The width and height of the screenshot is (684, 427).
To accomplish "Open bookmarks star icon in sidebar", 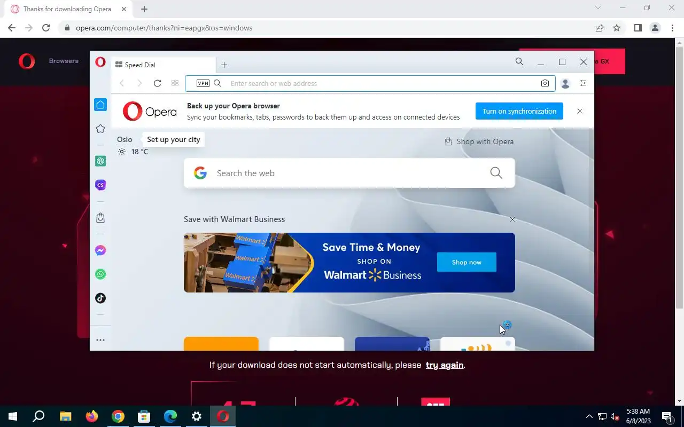I will pos(100,129).
